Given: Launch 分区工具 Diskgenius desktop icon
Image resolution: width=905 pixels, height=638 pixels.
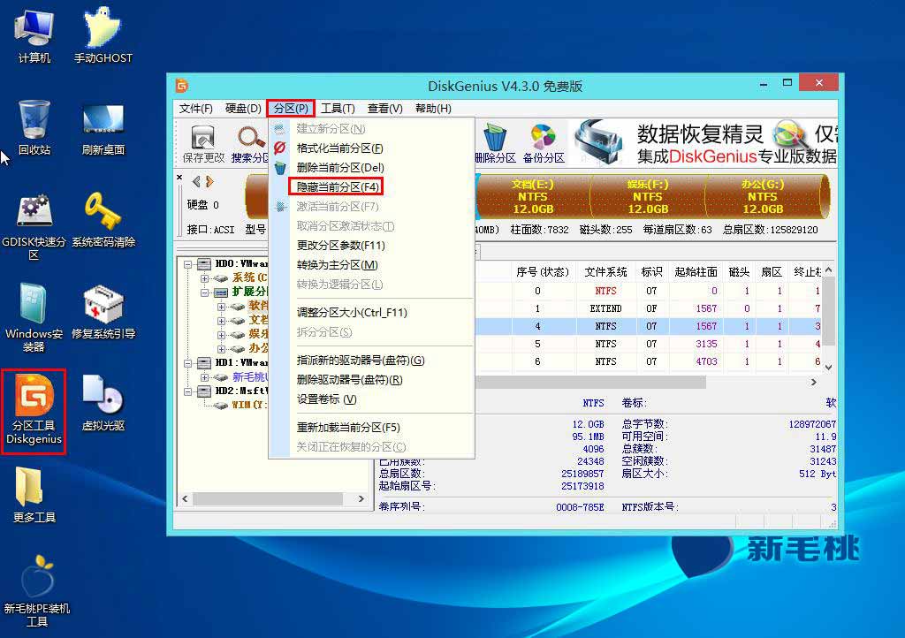Looking at the screenshot, I should (x=34, y=411).
